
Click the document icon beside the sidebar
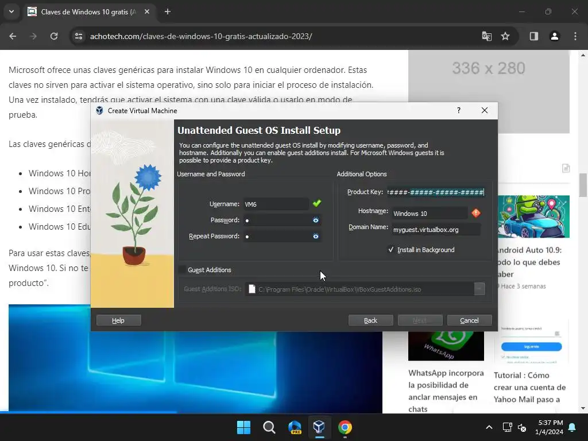point(566,168)
